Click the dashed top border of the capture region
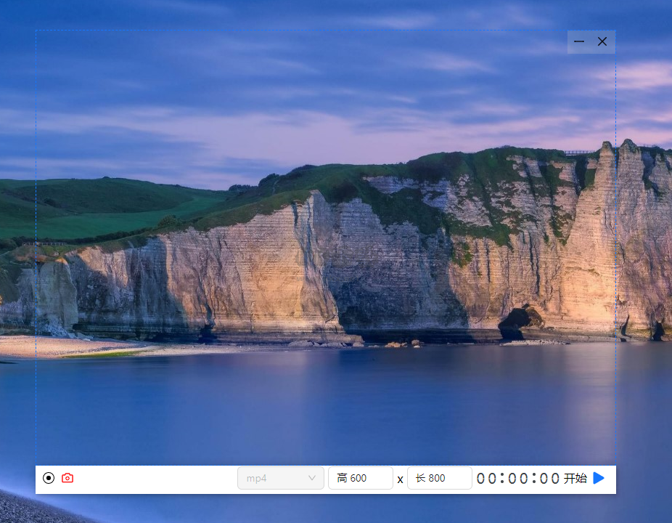 300,30
